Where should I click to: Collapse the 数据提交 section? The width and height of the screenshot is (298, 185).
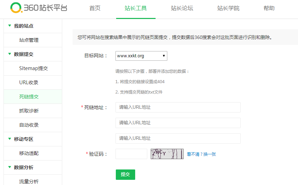pyautogui.click(x=33, y=54)
